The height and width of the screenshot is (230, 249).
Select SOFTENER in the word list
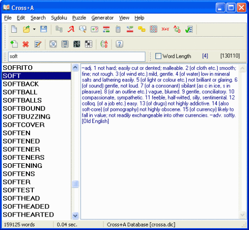coord(36,149)
